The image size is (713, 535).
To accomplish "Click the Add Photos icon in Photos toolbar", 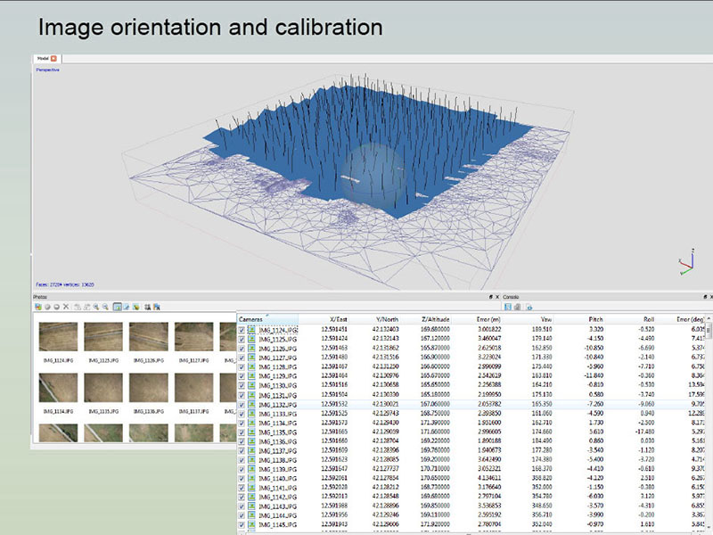I will tap(38, 307).
